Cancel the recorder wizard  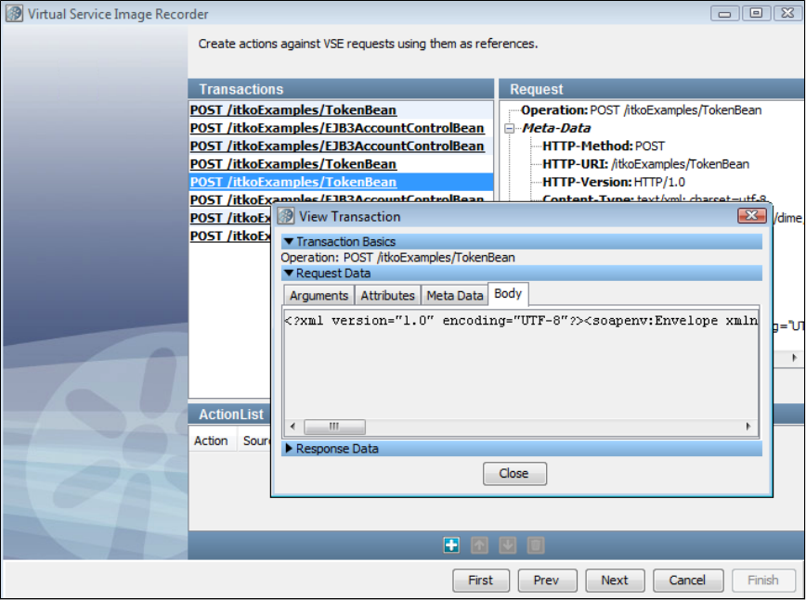[x=688, y=580]
